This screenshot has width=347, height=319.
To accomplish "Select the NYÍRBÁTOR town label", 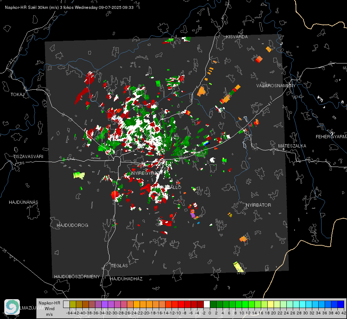I will point(258,205).
